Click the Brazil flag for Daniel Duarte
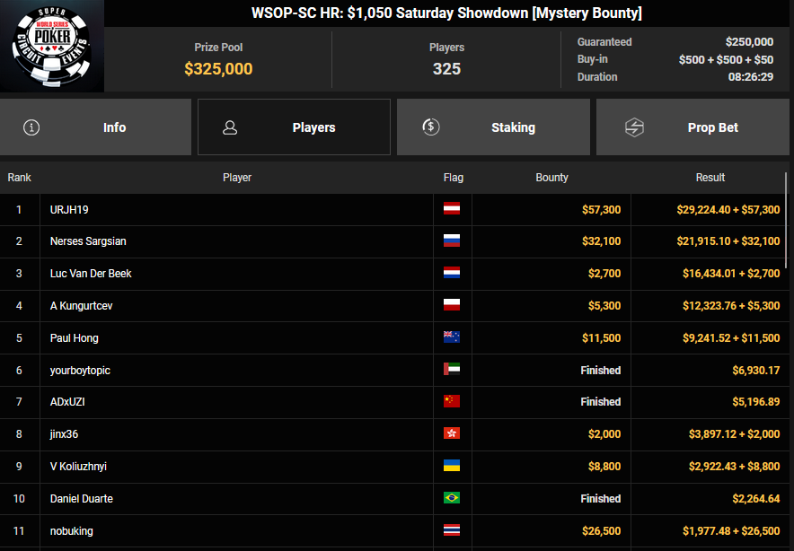 tap(452, 498)
